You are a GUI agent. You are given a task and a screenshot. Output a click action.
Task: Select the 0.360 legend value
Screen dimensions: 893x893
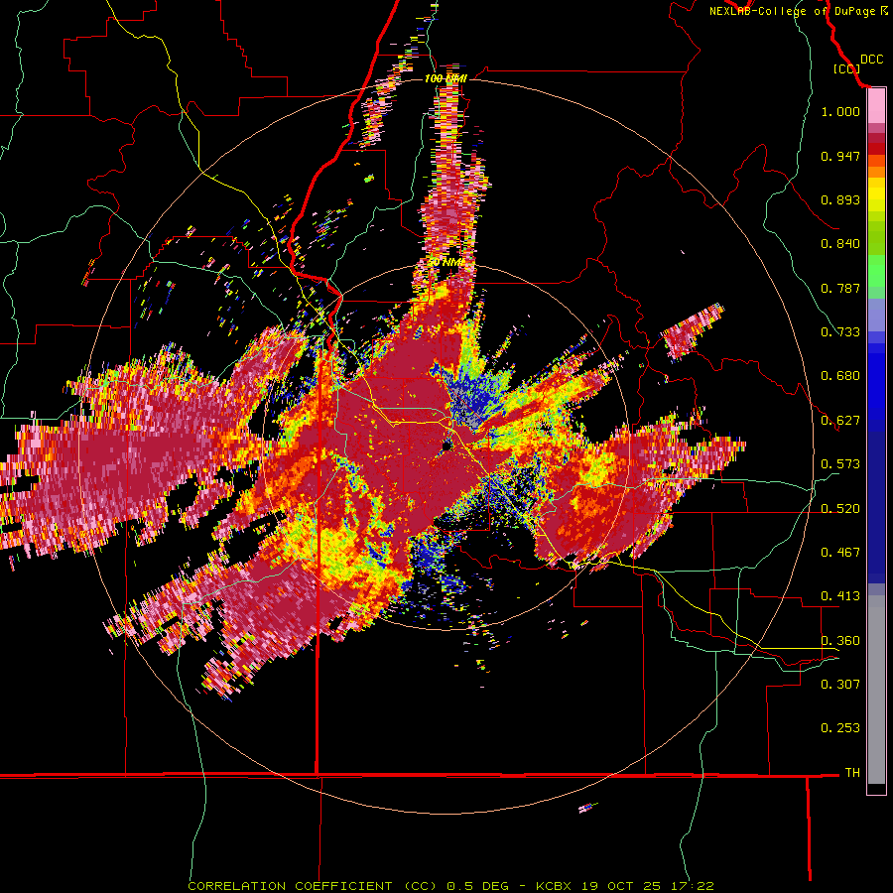pyautogui.click(x=840, y=641)
